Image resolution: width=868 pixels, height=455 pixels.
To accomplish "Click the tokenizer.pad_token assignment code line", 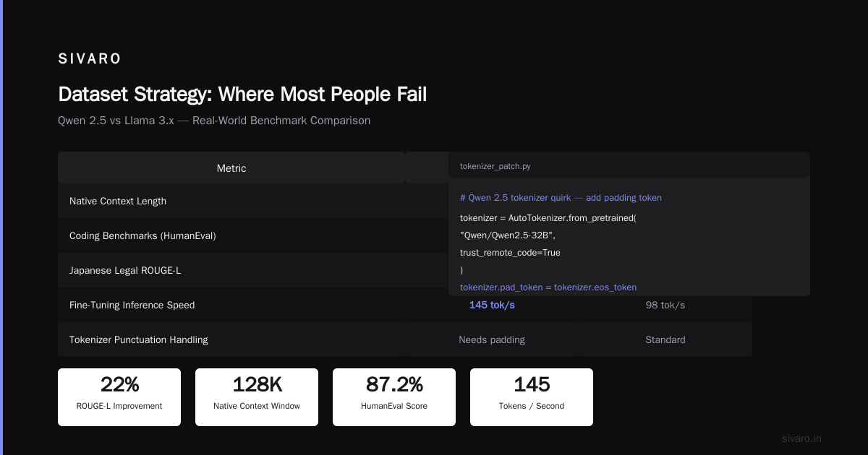I will [548, 287].
